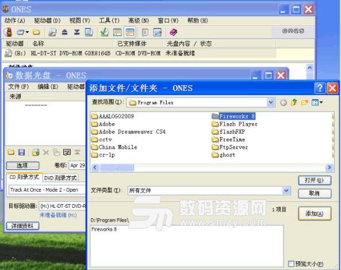Create new folder in add file dialog
The height and width of the screenshot is (270, 341).
tap(305, 102)
